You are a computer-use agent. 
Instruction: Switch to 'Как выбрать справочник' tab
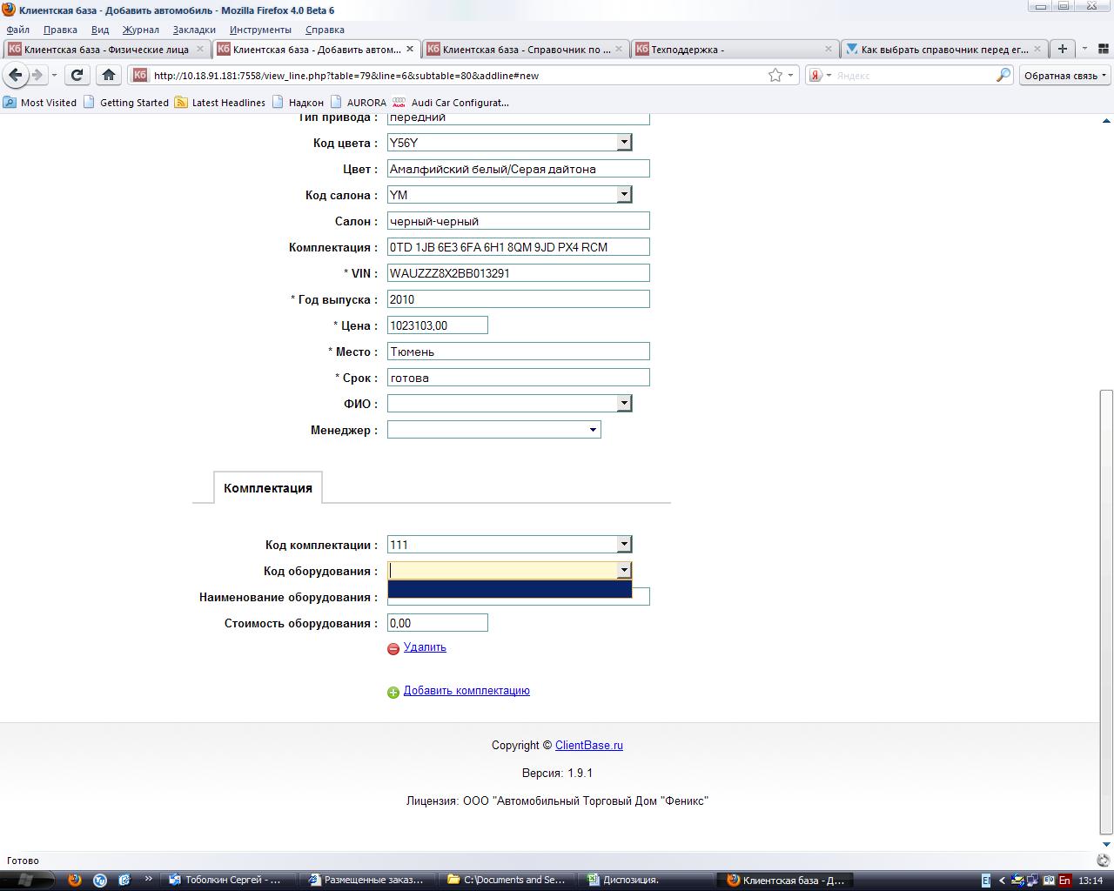click(944, 49)
